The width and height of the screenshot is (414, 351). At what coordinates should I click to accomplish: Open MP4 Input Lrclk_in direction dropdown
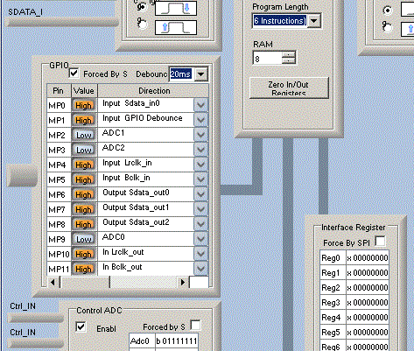click(x=200, y=165)
